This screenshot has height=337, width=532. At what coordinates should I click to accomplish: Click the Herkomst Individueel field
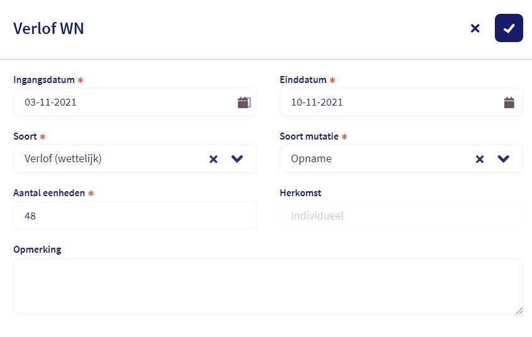pyautogui.click(x=400, y=216)
